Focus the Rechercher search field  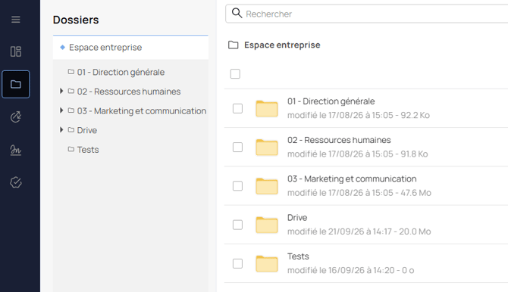[x=367, y=14]
